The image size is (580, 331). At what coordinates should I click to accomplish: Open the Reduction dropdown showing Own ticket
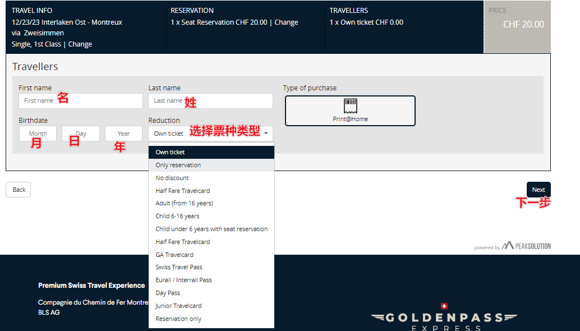click(x=210, y=134)
